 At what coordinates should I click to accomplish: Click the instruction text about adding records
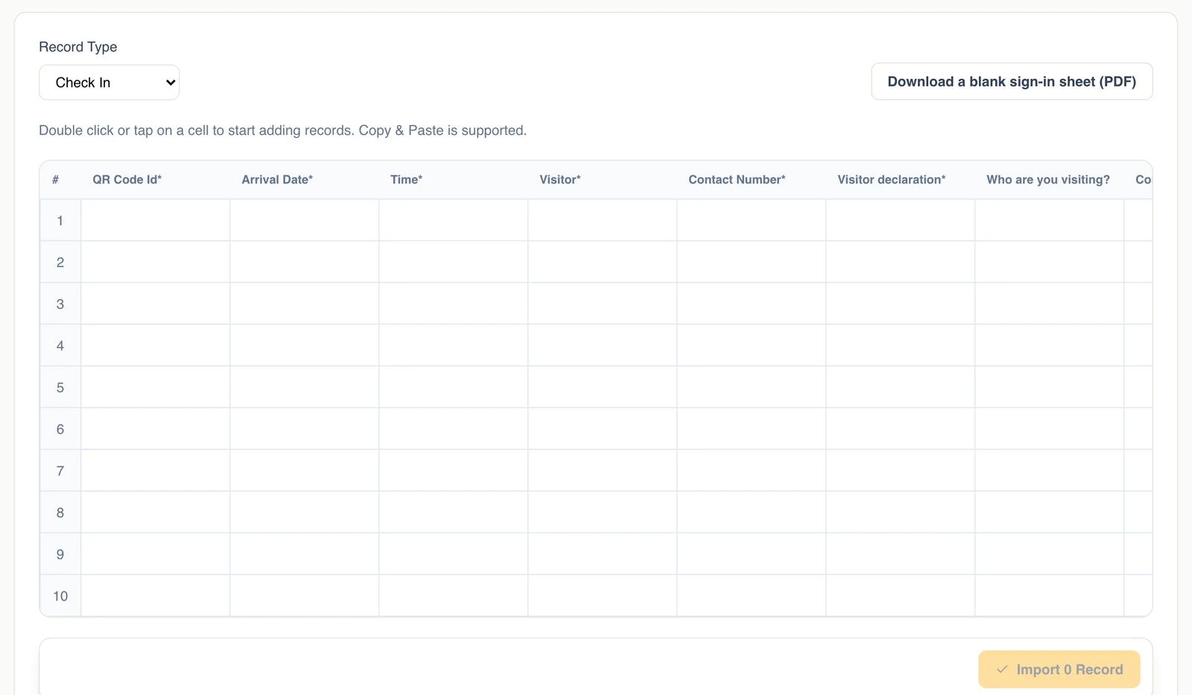(283, 130)
